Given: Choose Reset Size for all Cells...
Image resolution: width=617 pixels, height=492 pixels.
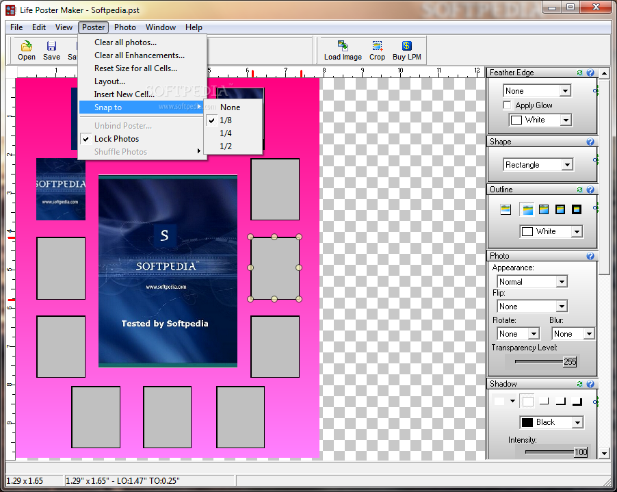Looking at the screenshot, I should pos(135,68).
